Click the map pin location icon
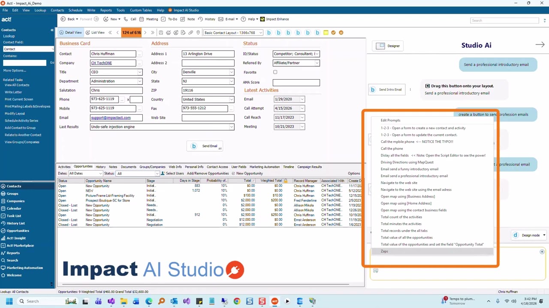 pos(198,33)
